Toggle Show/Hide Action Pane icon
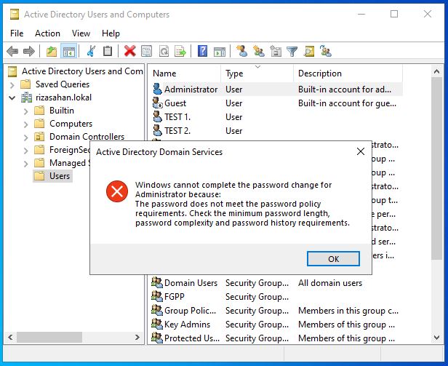This screenshot has width=448, height=366. [220, 52]
